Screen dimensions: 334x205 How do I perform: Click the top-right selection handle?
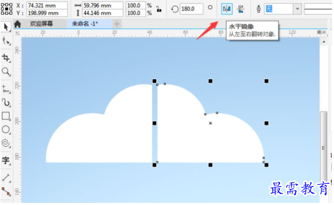click(x=266, y=81)
